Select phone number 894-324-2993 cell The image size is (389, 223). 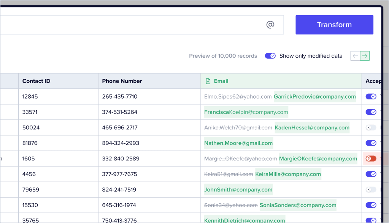(121, 143)
